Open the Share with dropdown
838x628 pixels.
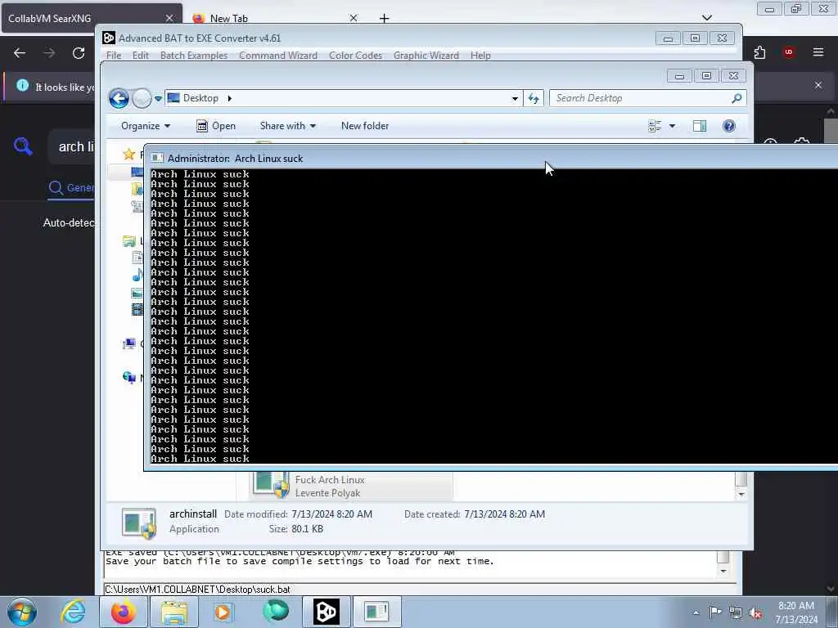(x=287, y=126)
